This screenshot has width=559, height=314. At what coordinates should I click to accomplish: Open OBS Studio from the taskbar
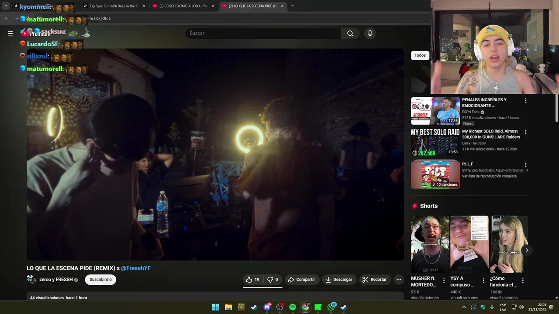coord(280,307)
